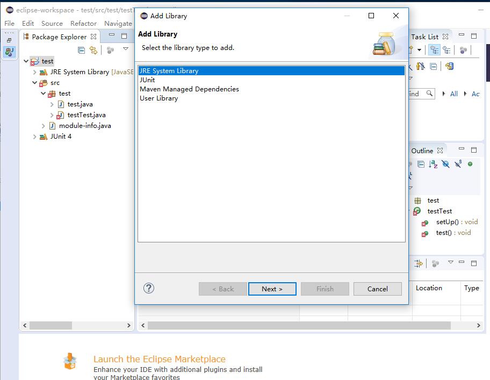Toggle Hide Fields in Outline

tap(445, 164)
